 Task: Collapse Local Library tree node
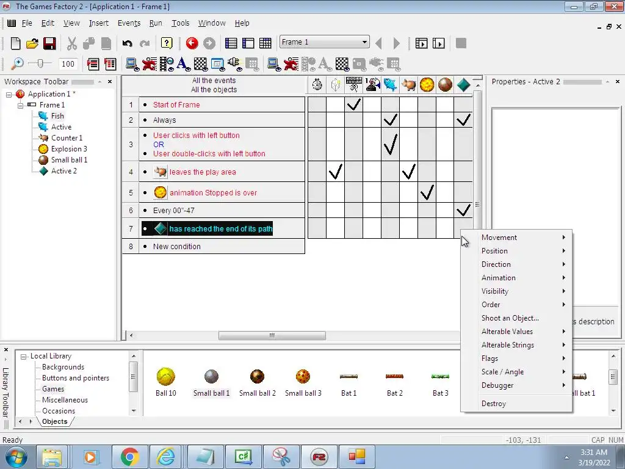coord(24,357)
